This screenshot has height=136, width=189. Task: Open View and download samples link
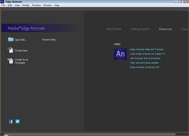(x=144, y=63)
